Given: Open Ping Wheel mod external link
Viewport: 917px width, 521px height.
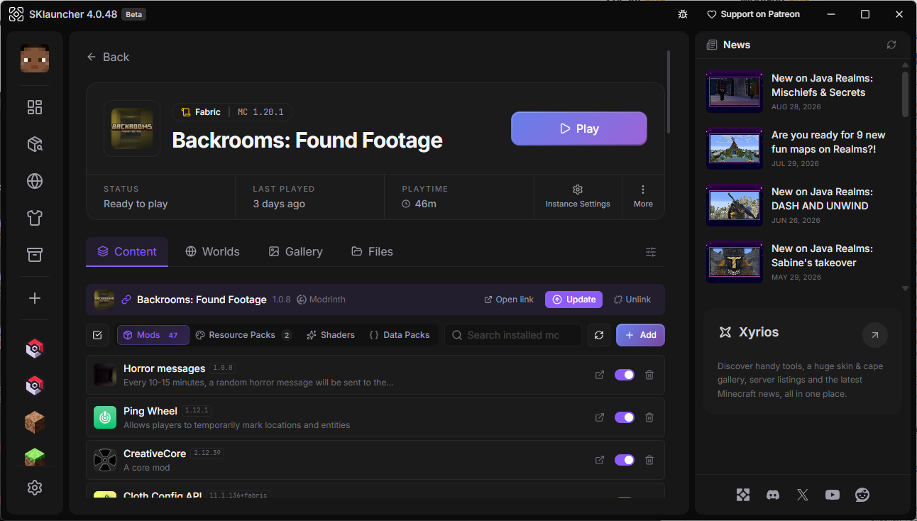Looking at the screenshot, I should click(600, 417).
